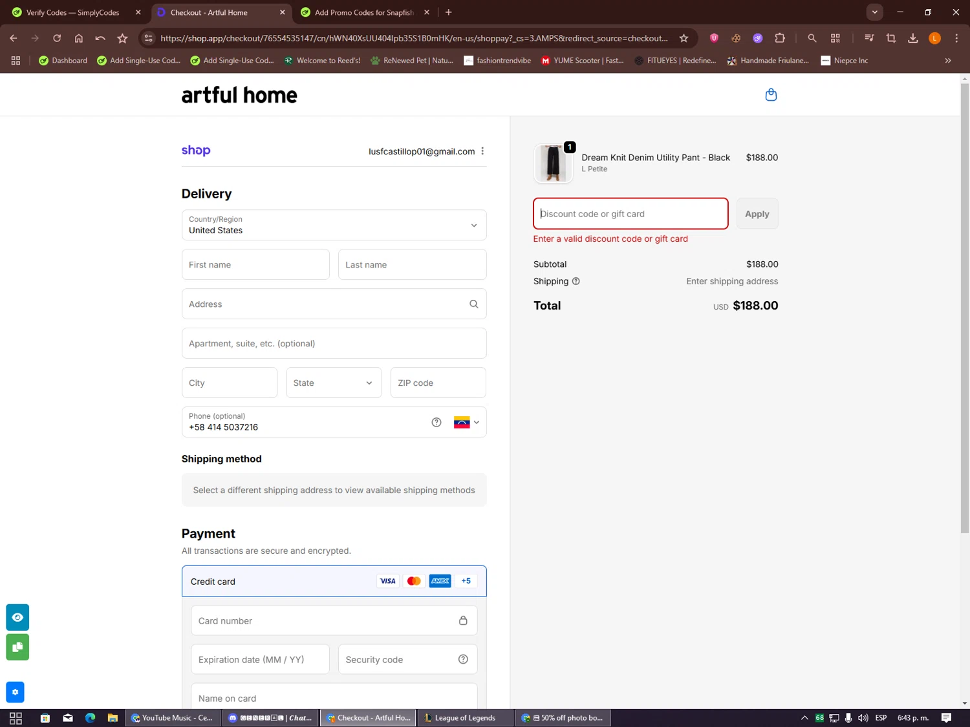Click the card number lock icon

click(x=463, y=620)
